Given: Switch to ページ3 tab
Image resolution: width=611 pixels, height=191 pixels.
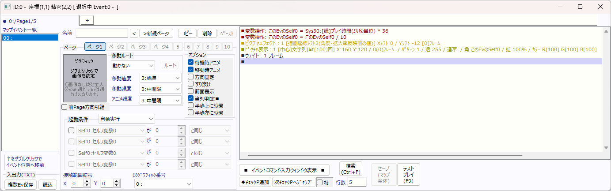Looking at the screenshot, I should click(138, 47).
